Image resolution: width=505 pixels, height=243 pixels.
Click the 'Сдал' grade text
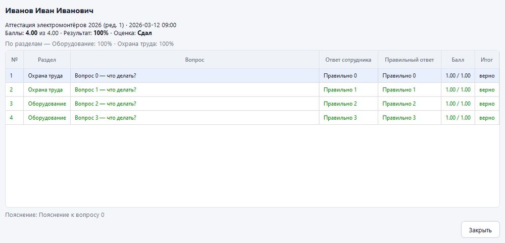(x=144, y=33)
